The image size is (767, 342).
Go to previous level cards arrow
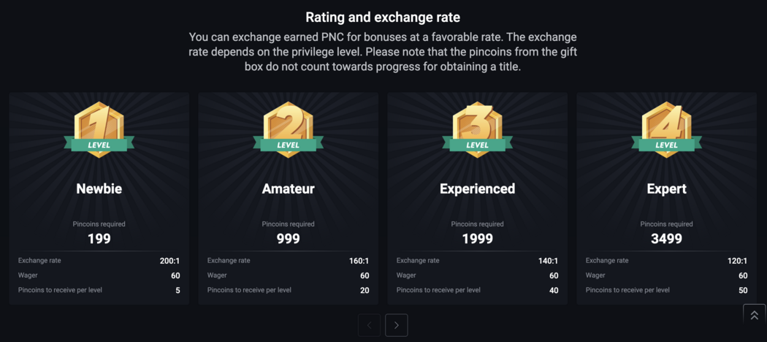pyautogui.click(x=370, y=325)
